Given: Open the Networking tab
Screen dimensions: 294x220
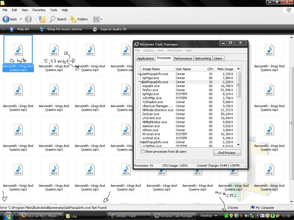Looking at the screenshot, I should [203, 58].
